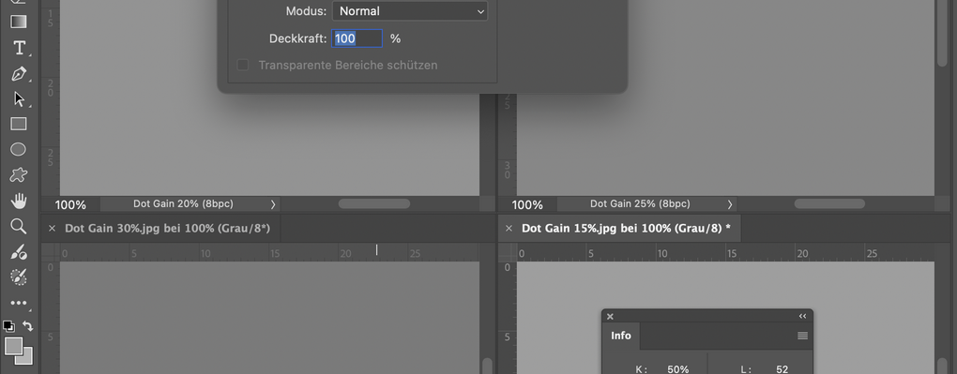Click zoom field of Dot Gain 20% window
The width and height of the screenshot is (957, 374).
pyautogui.click(x=70, y=205)
